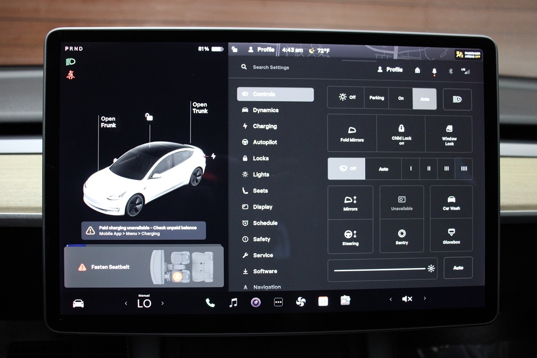
Task: Decrease volume with left chevron
Action: (391, 299)
